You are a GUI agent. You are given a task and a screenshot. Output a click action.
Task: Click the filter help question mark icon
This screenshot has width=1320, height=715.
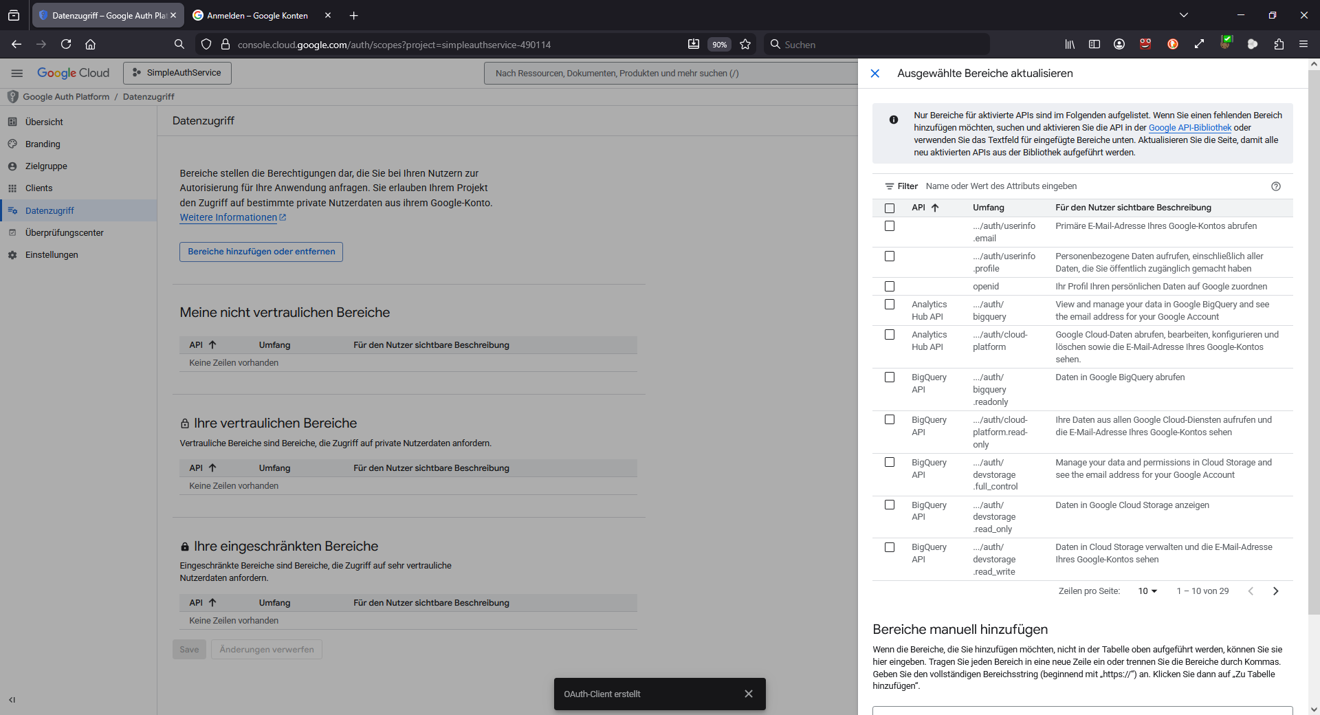(1276, 186)
